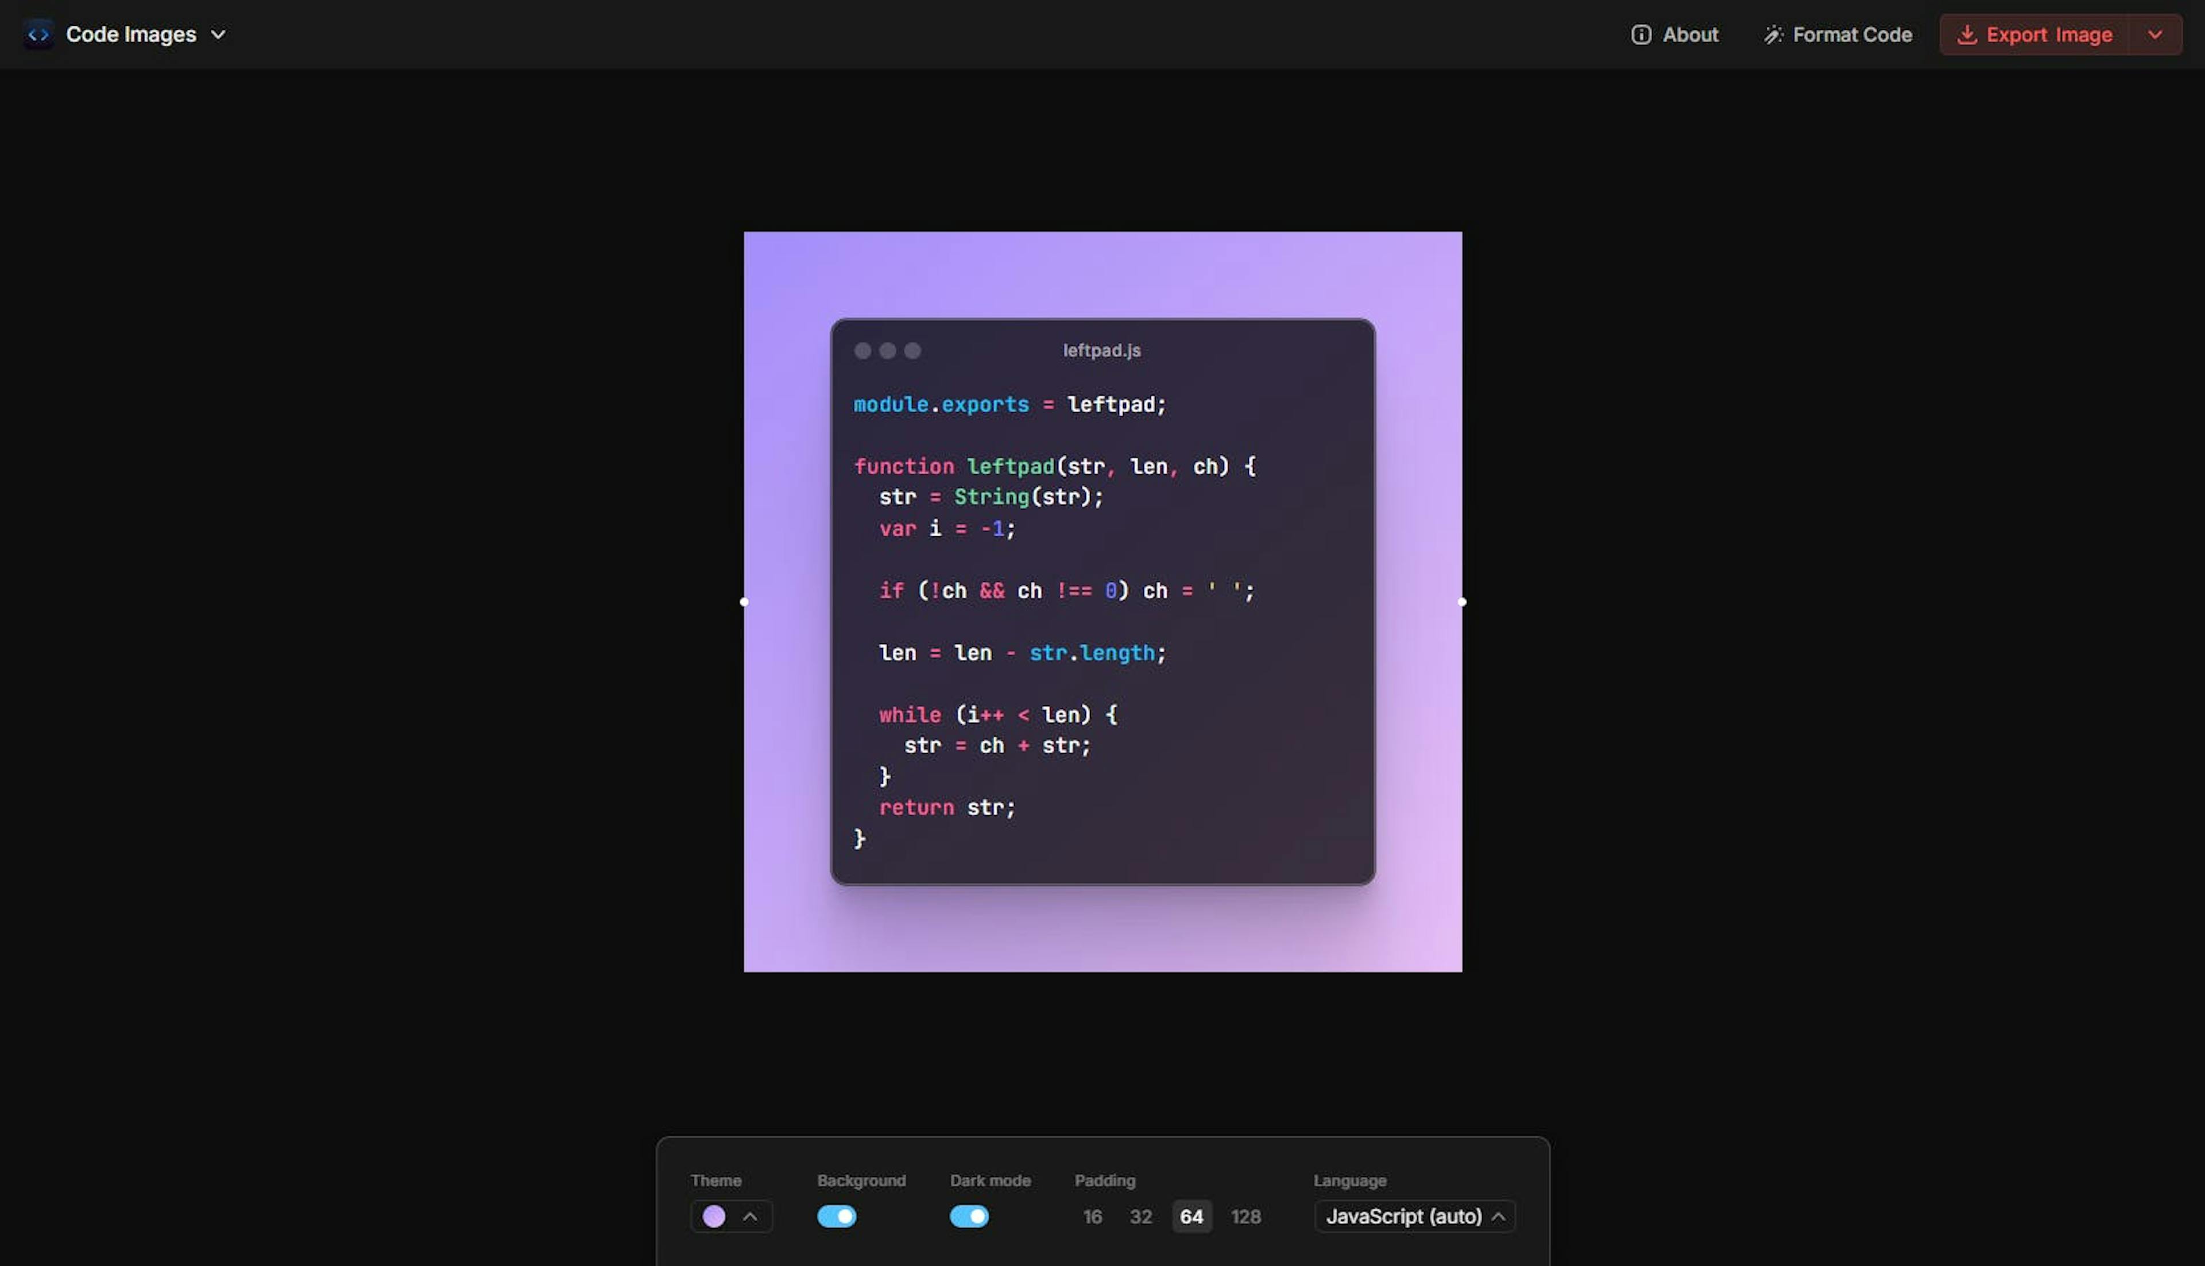The width and height of the screenshot is (2205, 1266).
Task: Click the first gray window dot
Action: [x=862, y=350]
